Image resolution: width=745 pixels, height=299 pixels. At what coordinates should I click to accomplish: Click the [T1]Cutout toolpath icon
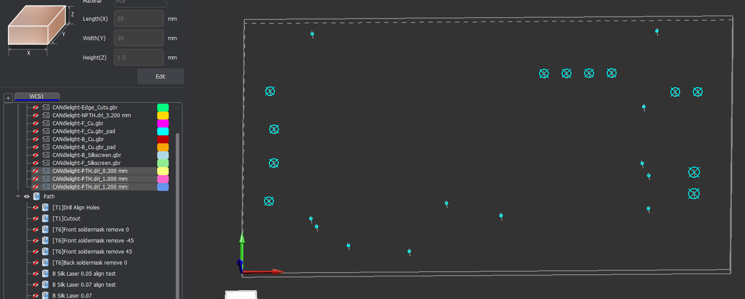45,218
